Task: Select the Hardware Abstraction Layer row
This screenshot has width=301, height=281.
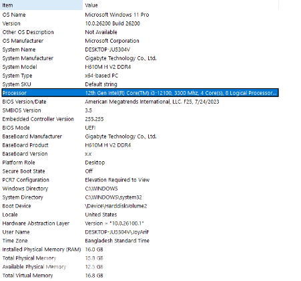Action: (139, 223)
